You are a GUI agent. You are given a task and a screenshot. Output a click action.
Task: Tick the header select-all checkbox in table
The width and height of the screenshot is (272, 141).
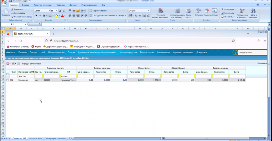[x=7, y=74]
